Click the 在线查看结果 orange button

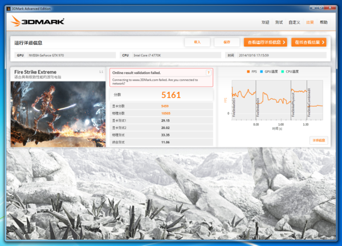(308, 42)
